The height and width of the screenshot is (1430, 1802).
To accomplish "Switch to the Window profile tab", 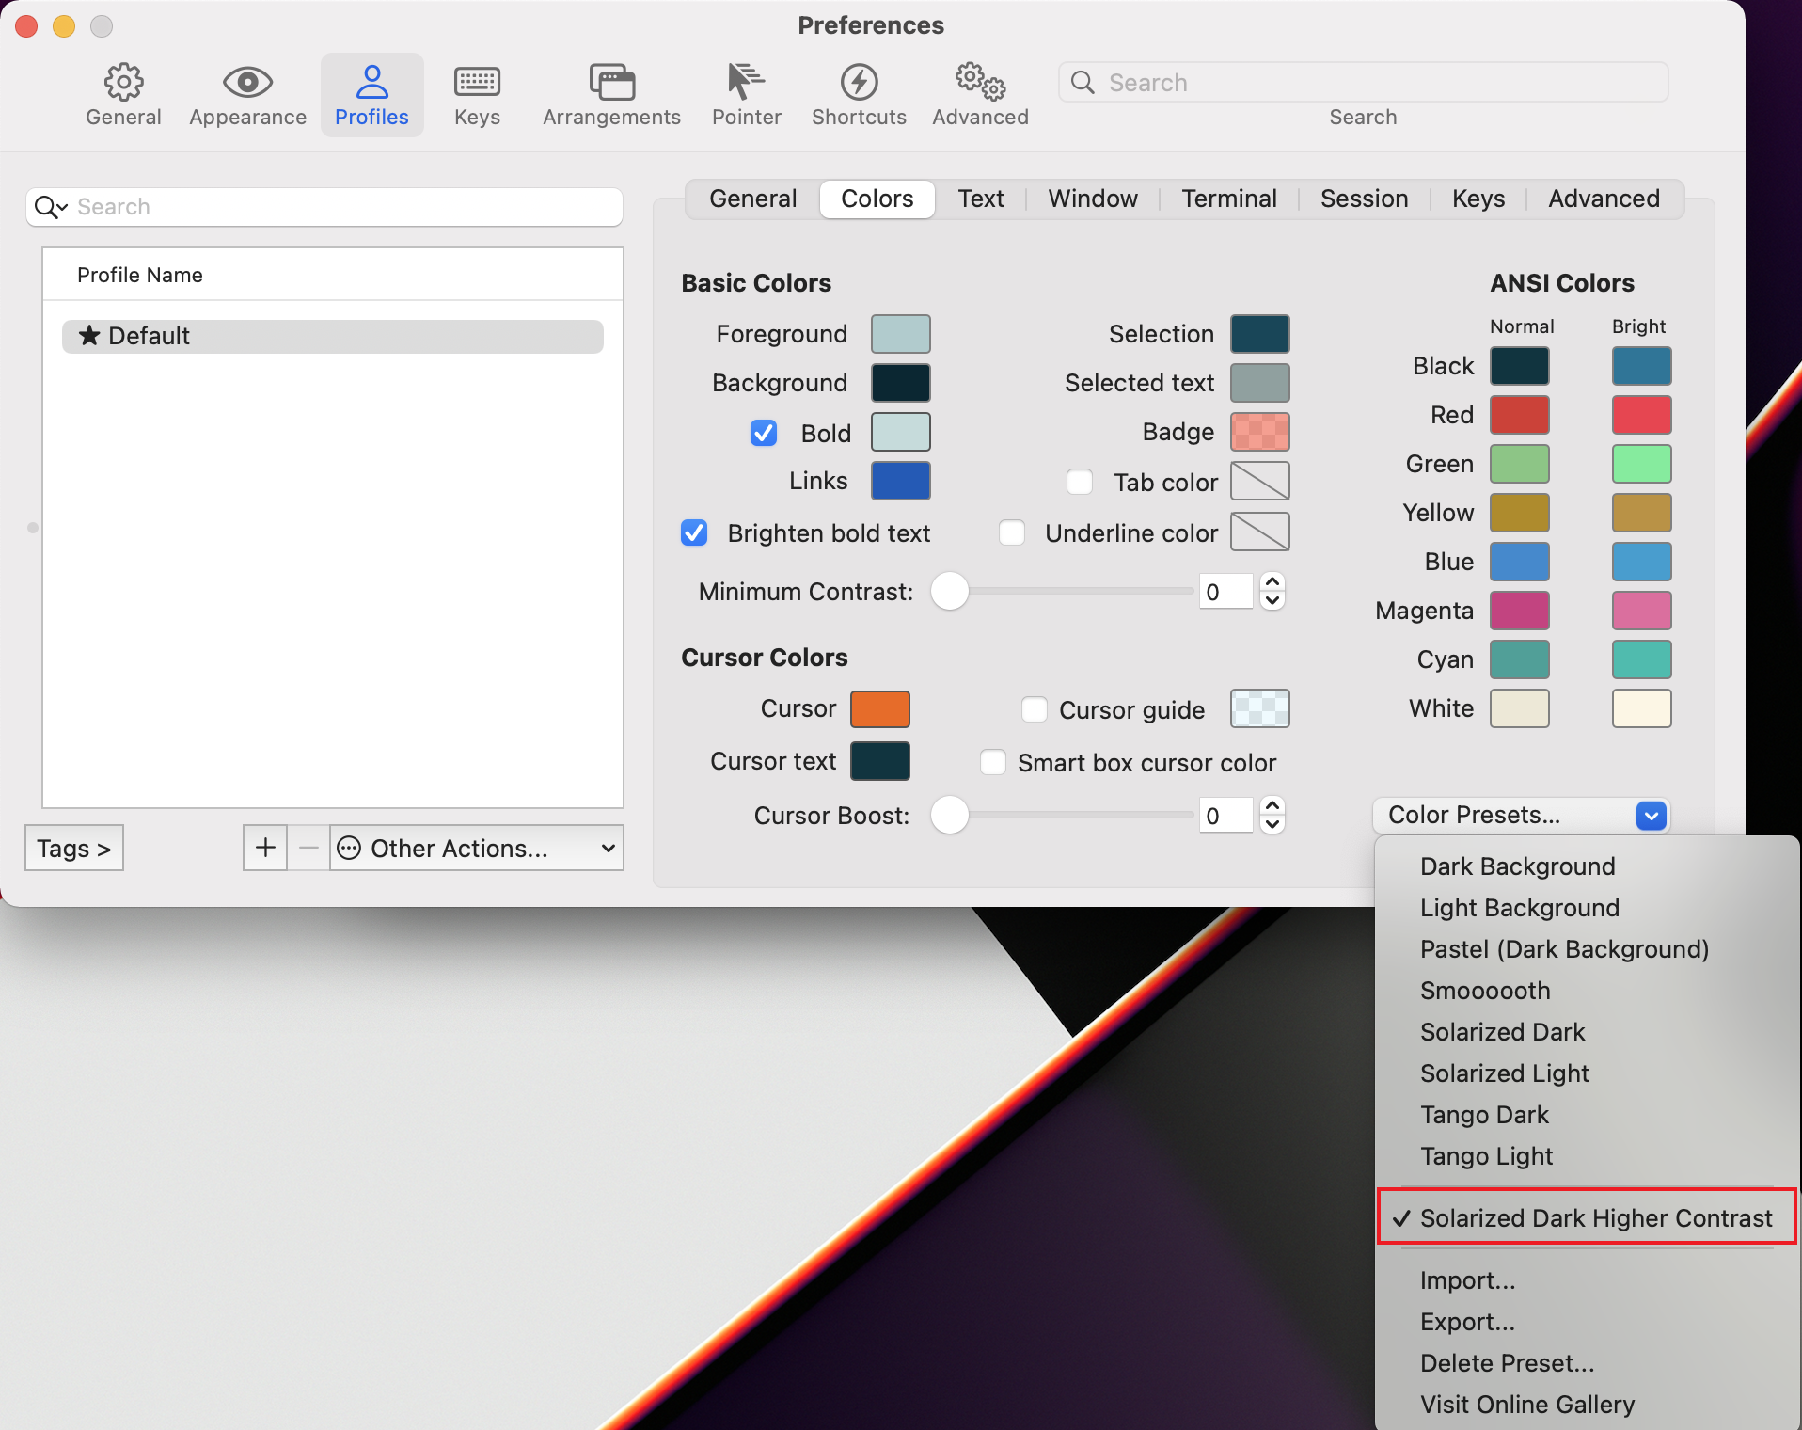I will (x=1093, y=199).
